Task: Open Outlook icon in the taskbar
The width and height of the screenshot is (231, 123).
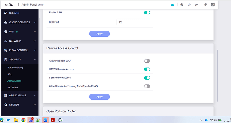Action: click(x=45, y=120)
